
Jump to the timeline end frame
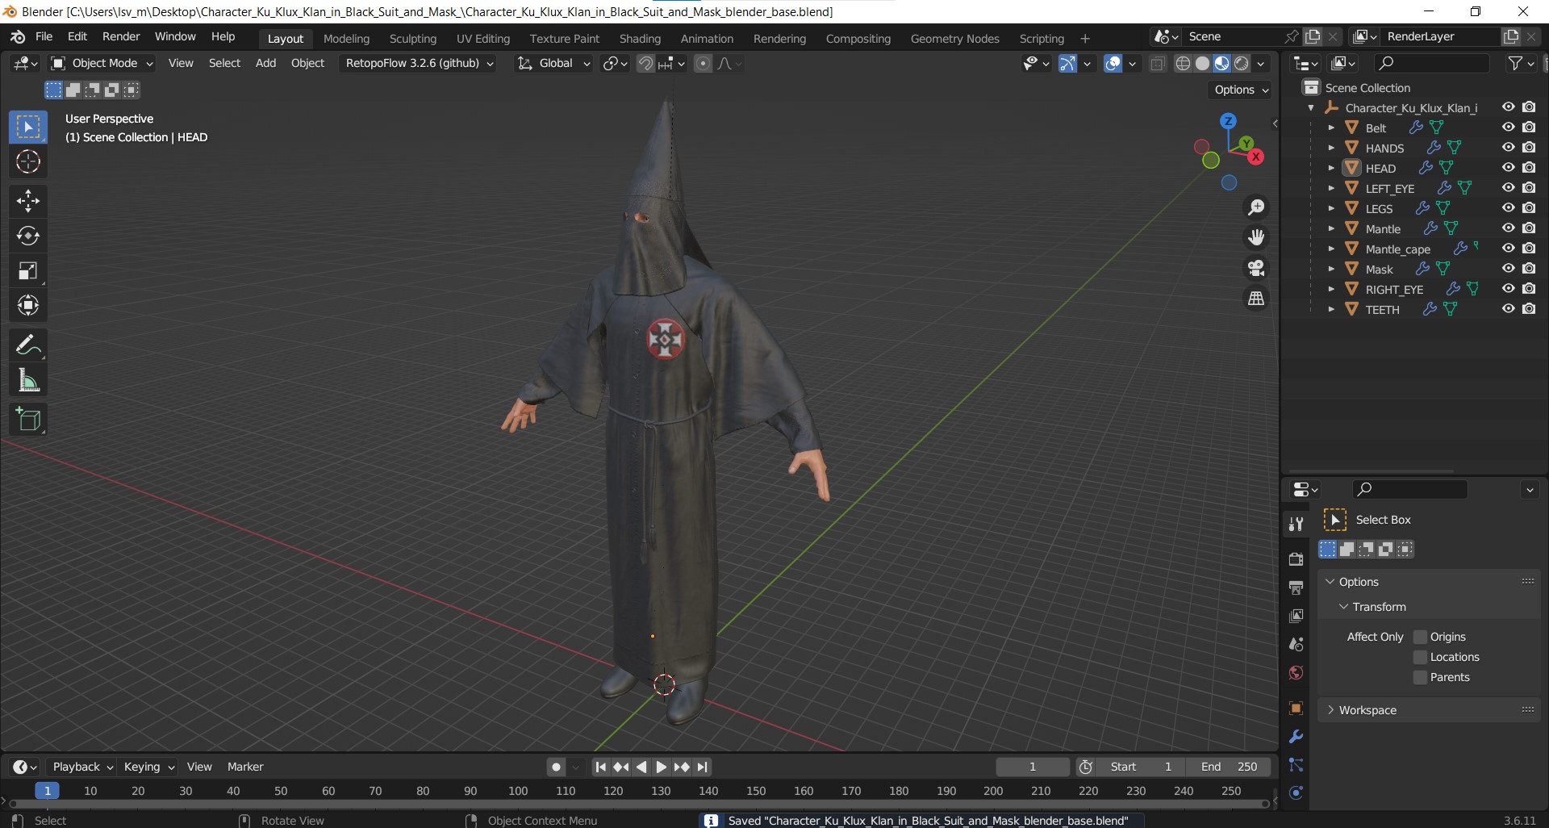(x=702, y=767)
